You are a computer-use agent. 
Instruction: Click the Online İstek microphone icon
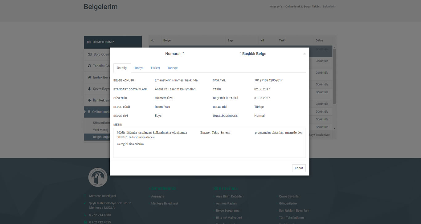[89, 112]
